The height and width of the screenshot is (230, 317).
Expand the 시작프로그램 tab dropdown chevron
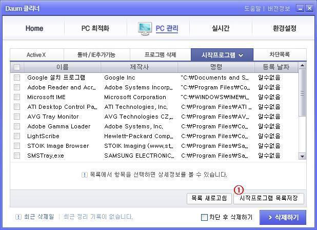tap(241, 55)
